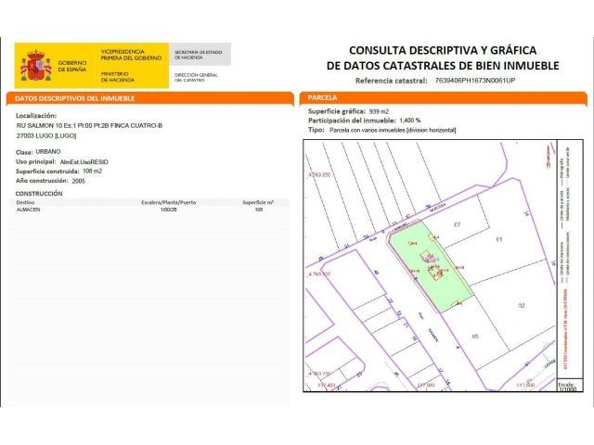The image size is (594, 445).
Task: Click the "Escalera/Planta/Puerta" column header
Action: (x=169, y=202)
